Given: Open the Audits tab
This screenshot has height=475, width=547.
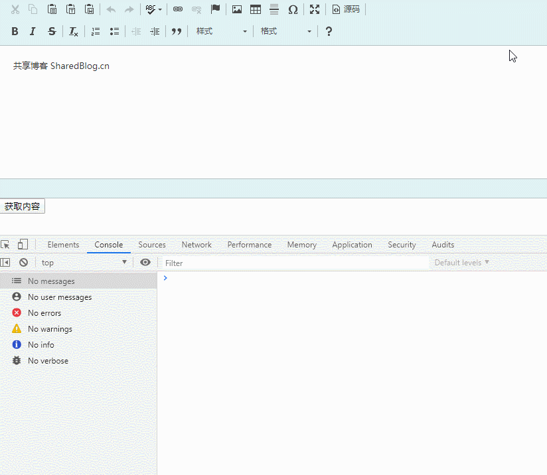Looking at the screenshot, I should pos(443,245).
